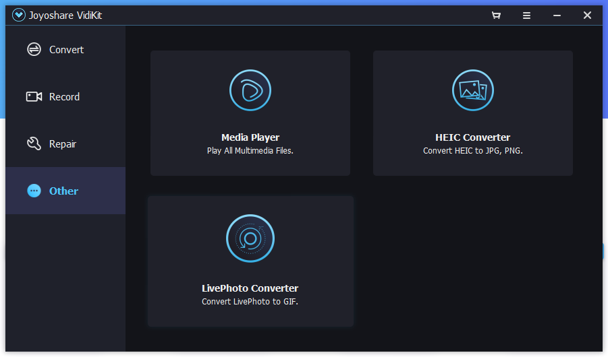Open the Media Player title
Screen dimensions: 608x357
point(250,137)
